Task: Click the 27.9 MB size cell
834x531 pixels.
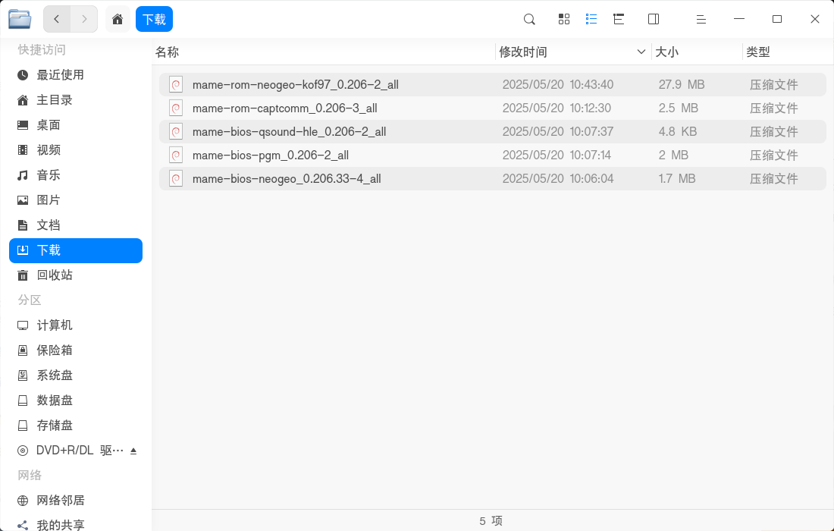Action: 682,85
